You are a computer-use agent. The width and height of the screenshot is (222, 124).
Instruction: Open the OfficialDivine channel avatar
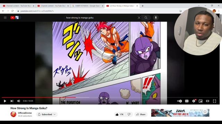[x=14, y=114]
